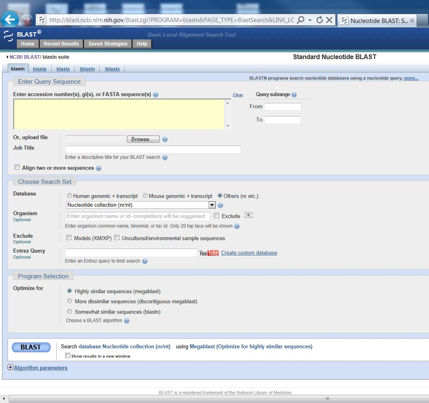The width and height of the screenshot is (429, 403).
Task: Expand the Algorithm parameters section
Action: pos(41,368)
